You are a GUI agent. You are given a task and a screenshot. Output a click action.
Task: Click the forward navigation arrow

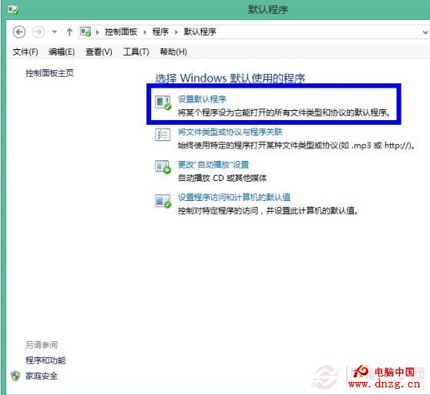[38, 32]
